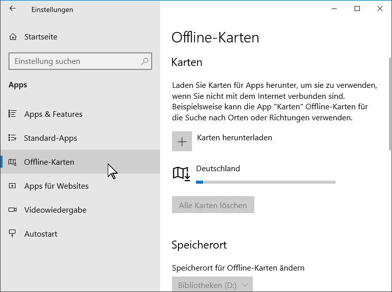The width and height of the screenshot is (392, 292).
Task: Click the Apps für Websites icon
Action: click(x=12, y=186)
